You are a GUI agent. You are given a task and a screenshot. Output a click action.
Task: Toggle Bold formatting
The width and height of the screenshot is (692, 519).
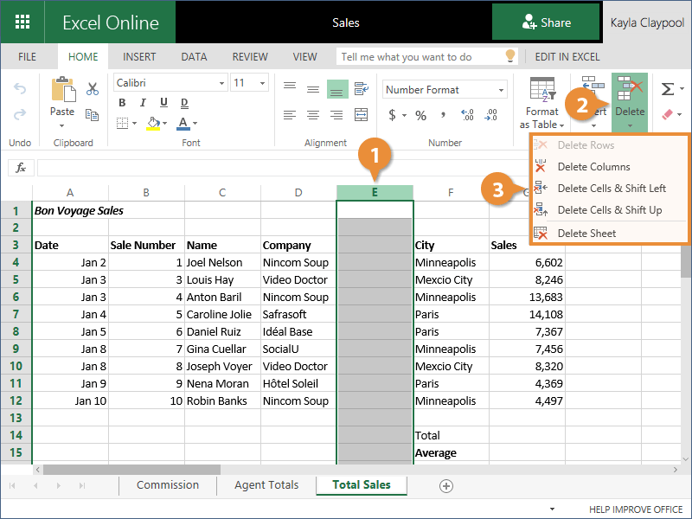click(x=122, y=104)
